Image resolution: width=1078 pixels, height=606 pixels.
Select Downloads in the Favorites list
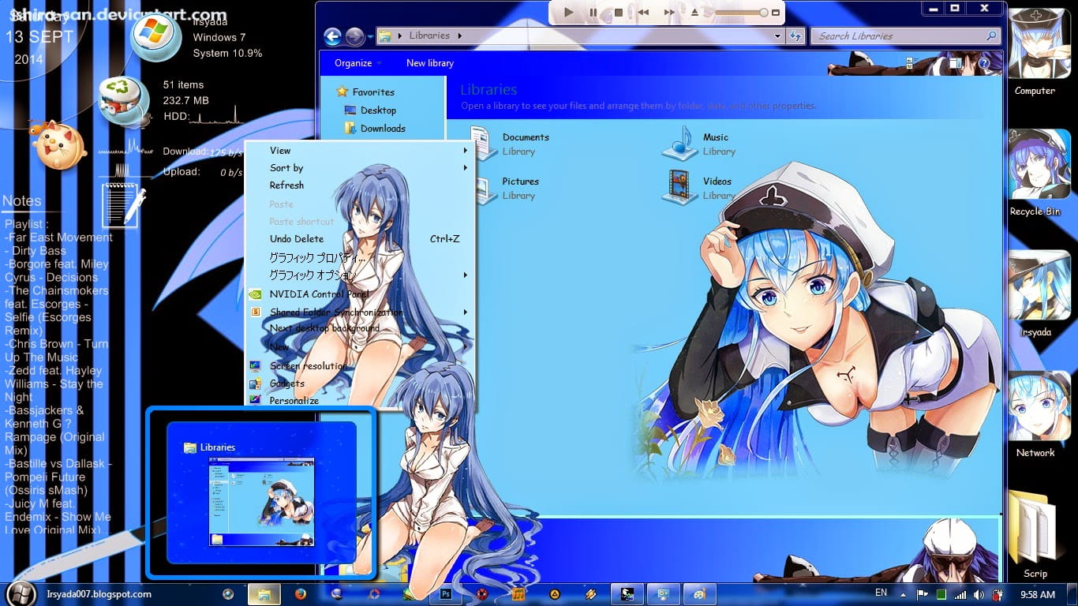[382, 129]
